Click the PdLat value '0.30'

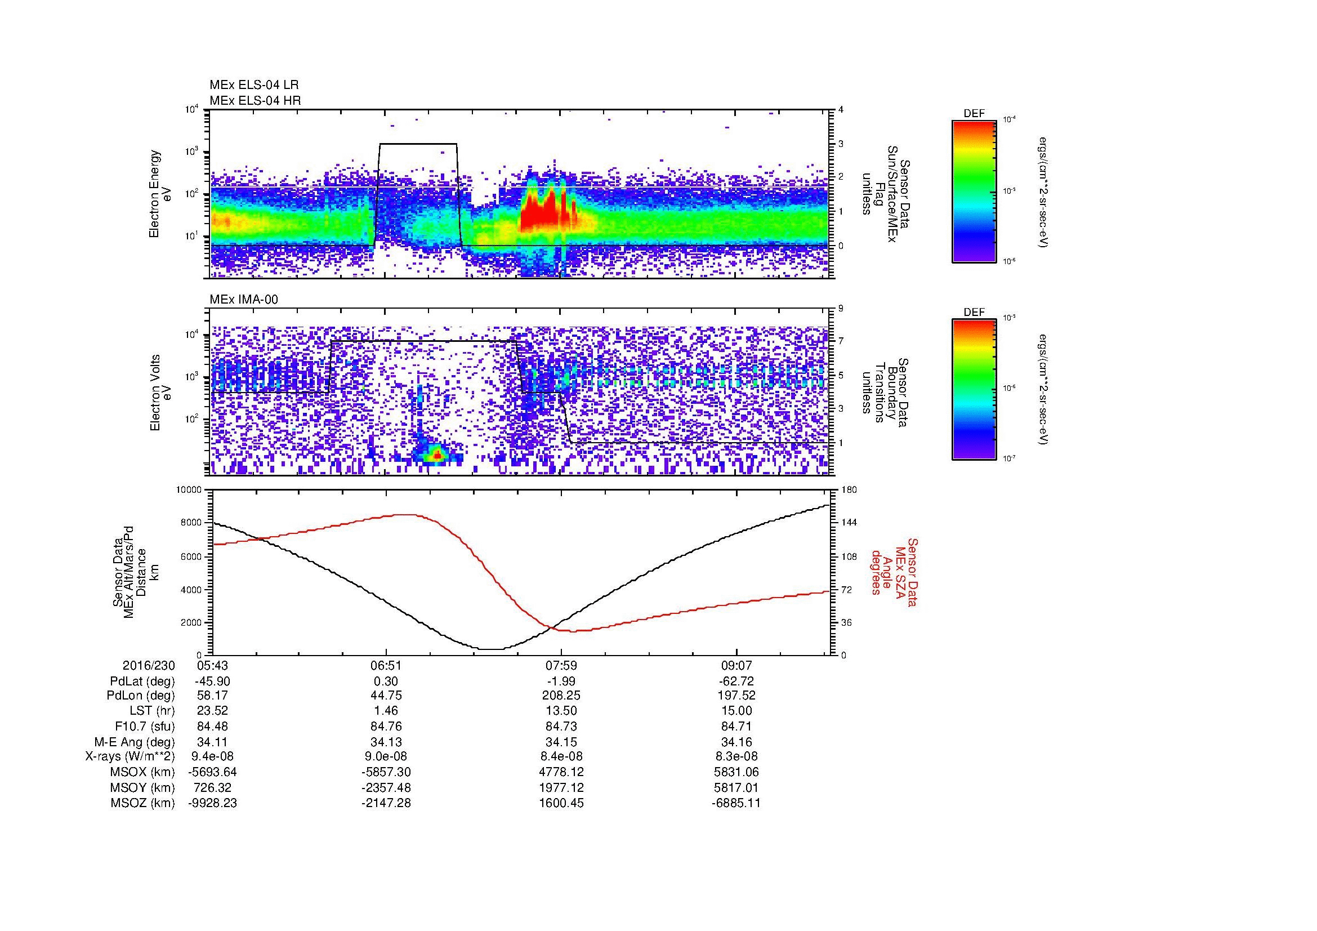[387, 681]
